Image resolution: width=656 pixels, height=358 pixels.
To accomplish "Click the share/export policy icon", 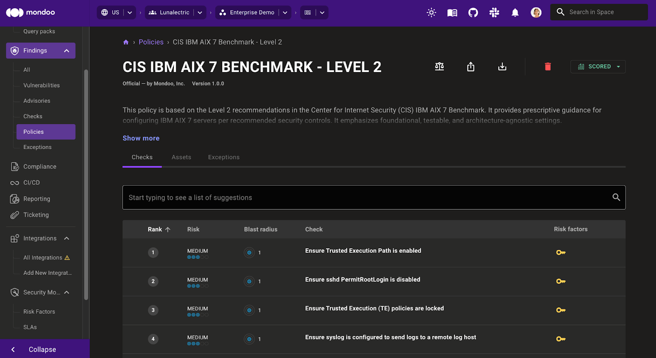I will point(471,67).
